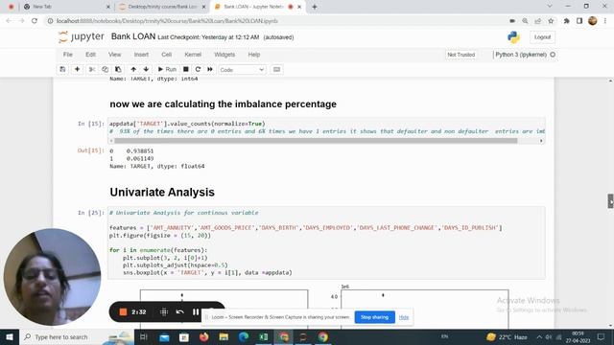Cut selected cells with the scissors icon
Viewport: 614px width, 345px height.
click(92, 69)
